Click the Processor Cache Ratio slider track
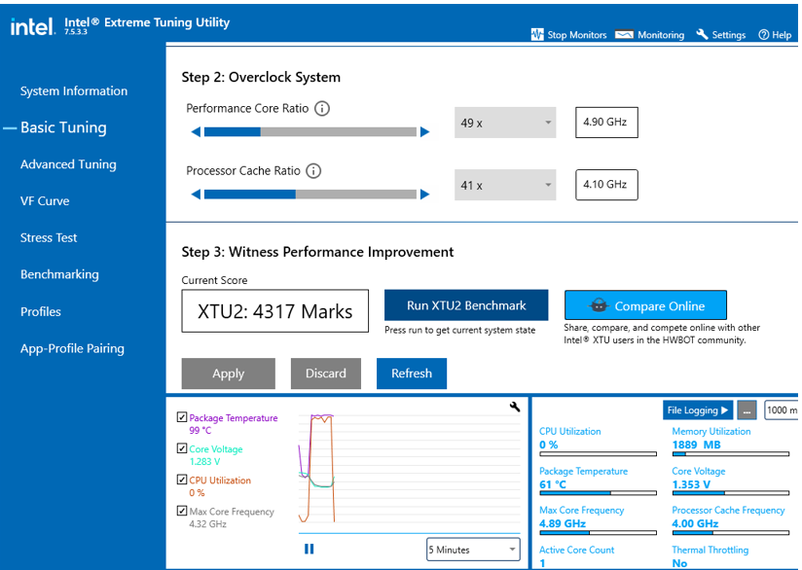The height and width of the screenshot is (570, 802). 310,195
